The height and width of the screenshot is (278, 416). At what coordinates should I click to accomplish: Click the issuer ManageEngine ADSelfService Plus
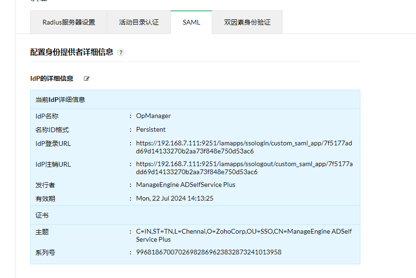(x=186, y=185)
